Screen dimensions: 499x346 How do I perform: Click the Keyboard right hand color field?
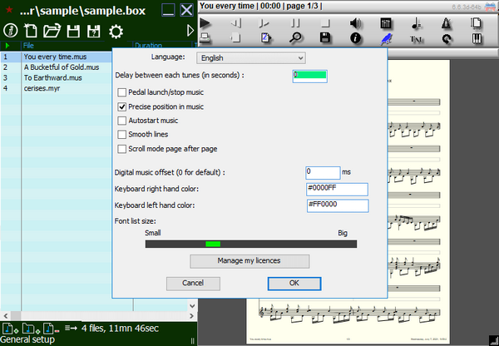(337, 189)
